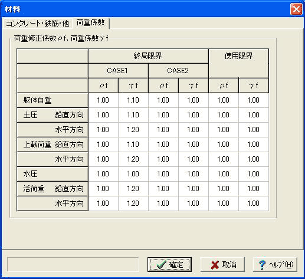
Task: Select 躯体自重 使用限界 γf cell
Action: coord(254,100)
